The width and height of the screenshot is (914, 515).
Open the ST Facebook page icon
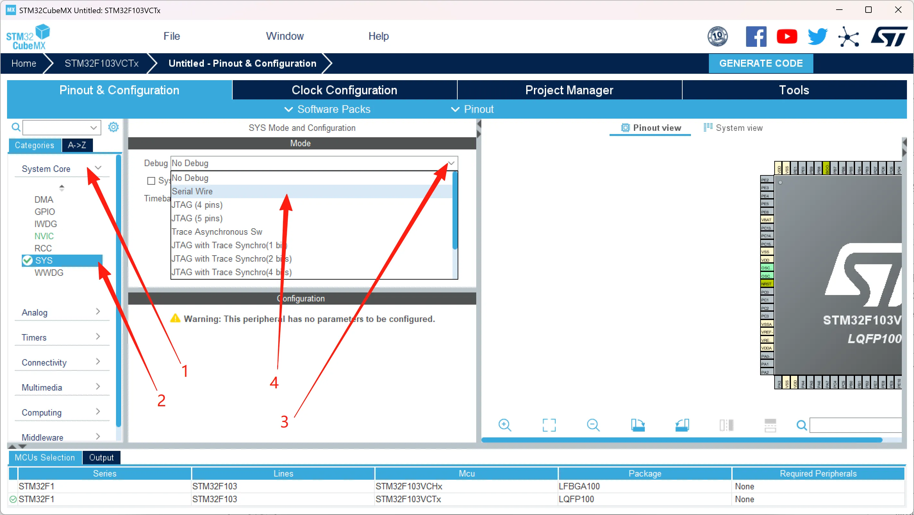coord(756,36)
